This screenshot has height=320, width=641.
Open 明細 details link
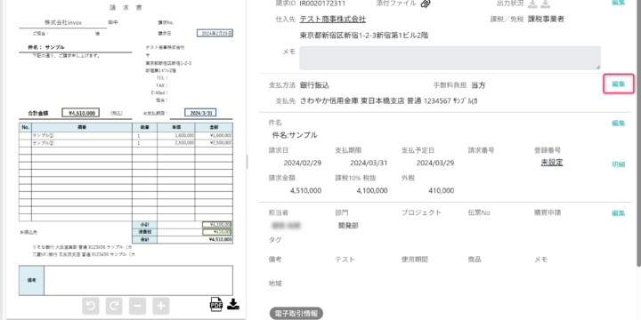click(619, 164)
